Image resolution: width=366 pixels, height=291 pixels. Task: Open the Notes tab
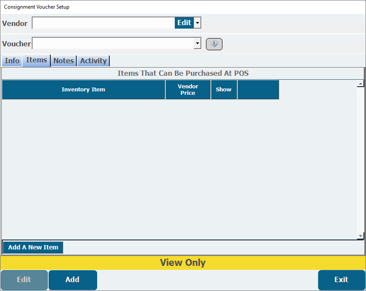pyautogui.click(x=63, y=61)
